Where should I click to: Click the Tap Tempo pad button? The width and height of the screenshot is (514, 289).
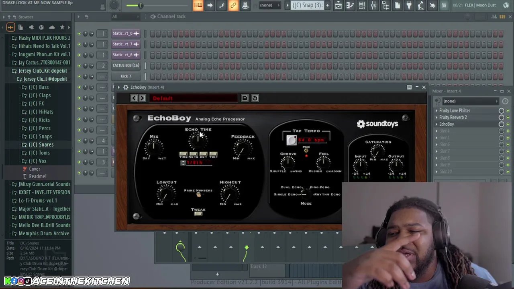point(292,140)
